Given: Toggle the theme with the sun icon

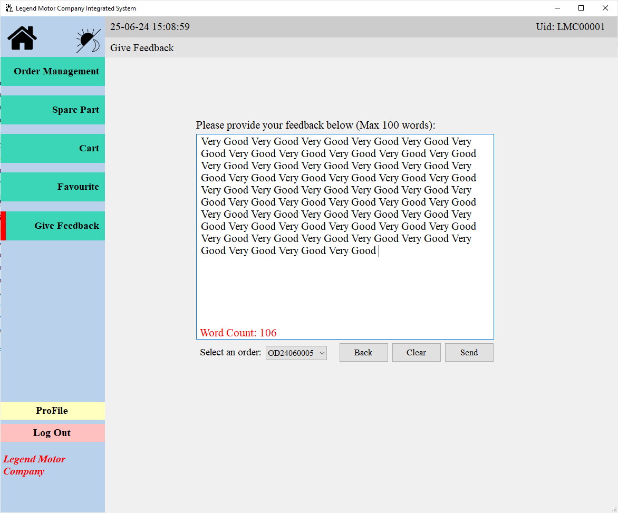Looking at the screenshot, I should (x=88, y=37).
